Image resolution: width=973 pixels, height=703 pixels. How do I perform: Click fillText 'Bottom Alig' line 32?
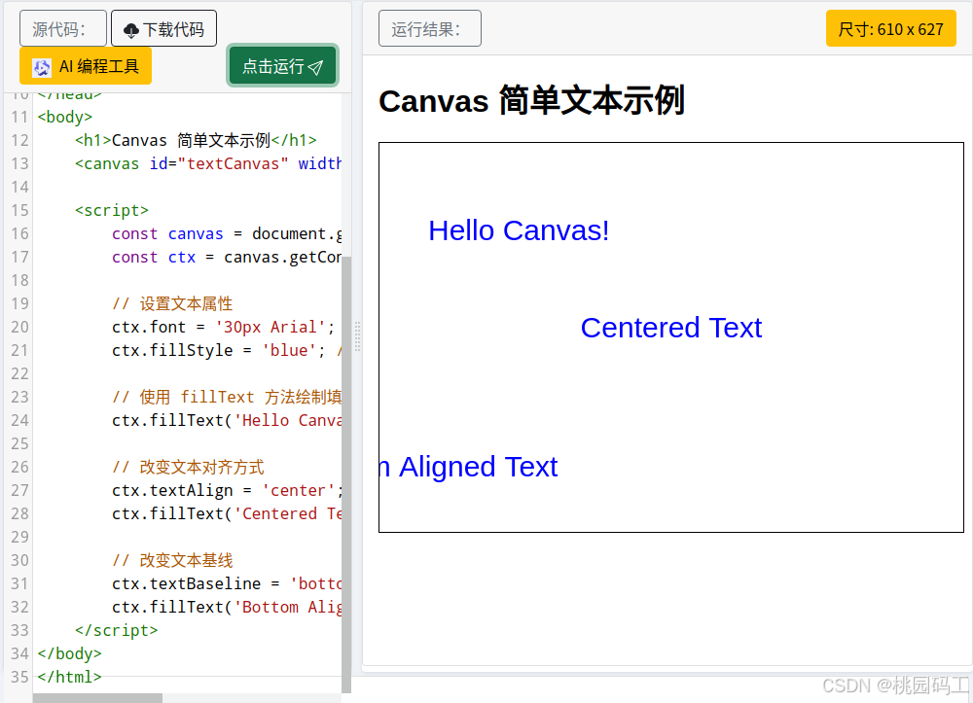point(227,607)
